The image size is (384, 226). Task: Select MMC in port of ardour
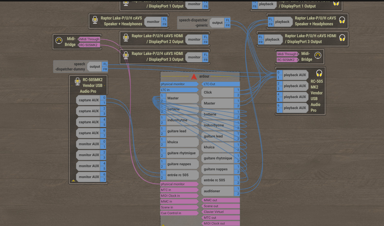(x=179, y=201)
